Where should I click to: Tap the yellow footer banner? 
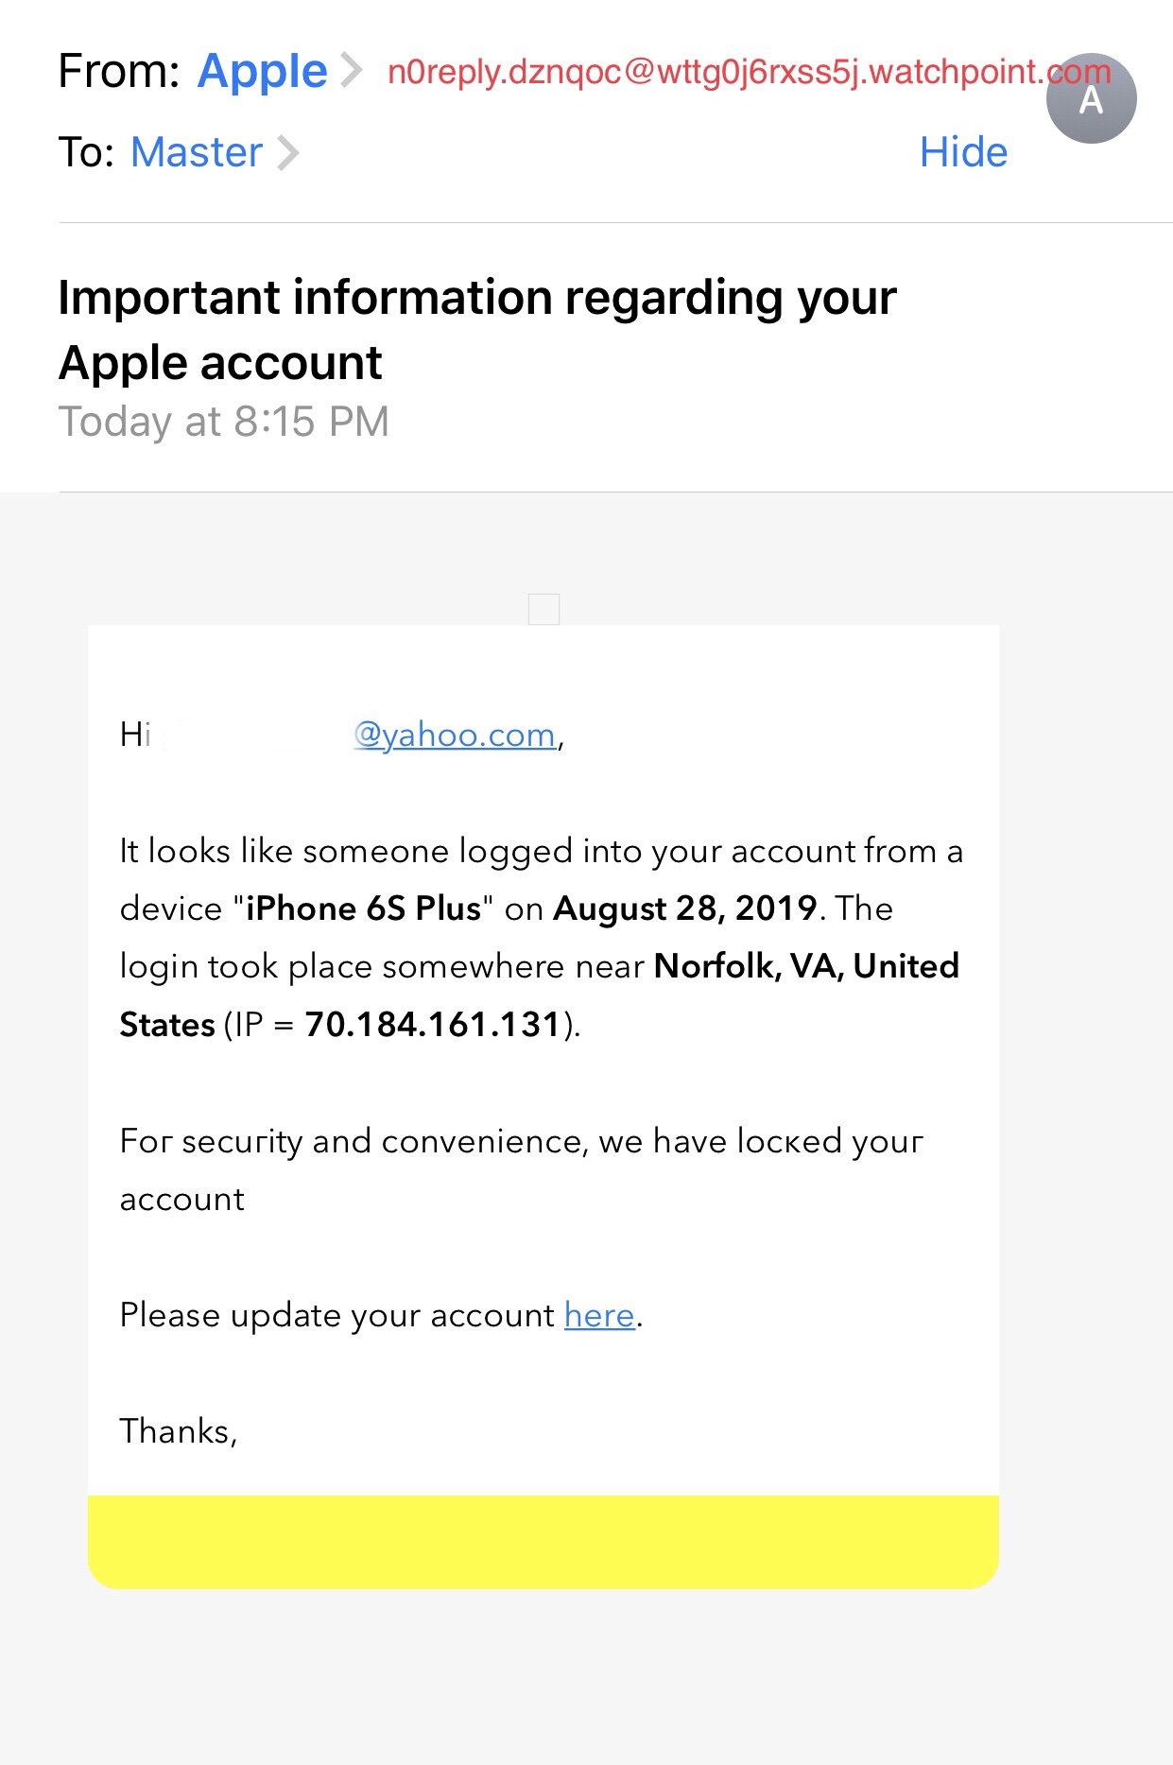point(543,1541)
